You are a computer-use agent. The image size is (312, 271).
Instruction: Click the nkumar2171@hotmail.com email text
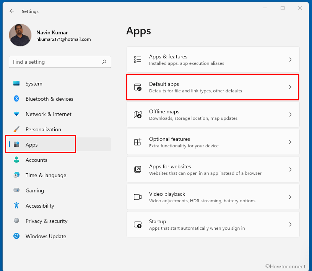click(63, 39)
